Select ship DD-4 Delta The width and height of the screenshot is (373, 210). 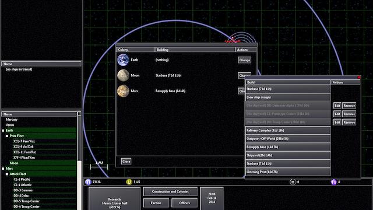pos(21,196)
